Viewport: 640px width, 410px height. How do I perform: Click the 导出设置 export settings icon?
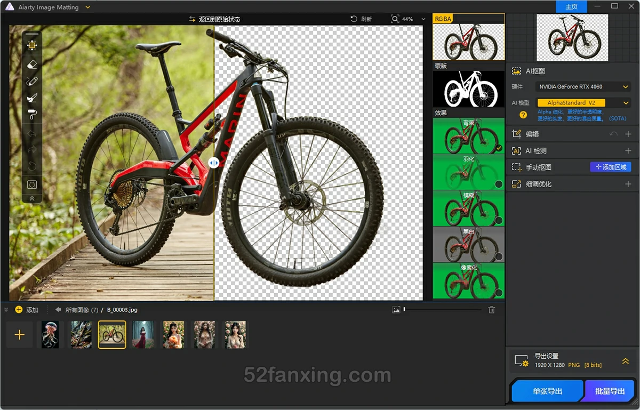[521, 361]
